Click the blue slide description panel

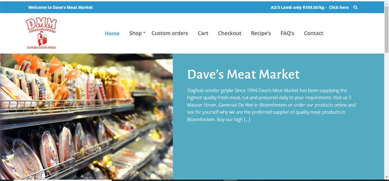tap(278, 116)
